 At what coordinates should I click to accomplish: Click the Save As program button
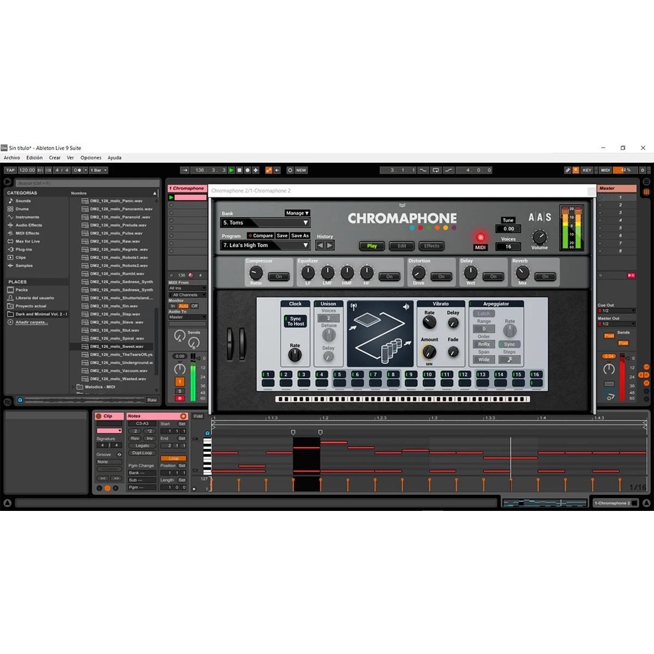pos(300,236)
